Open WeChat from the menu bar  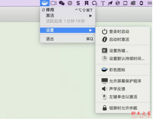tap(62, 3)
